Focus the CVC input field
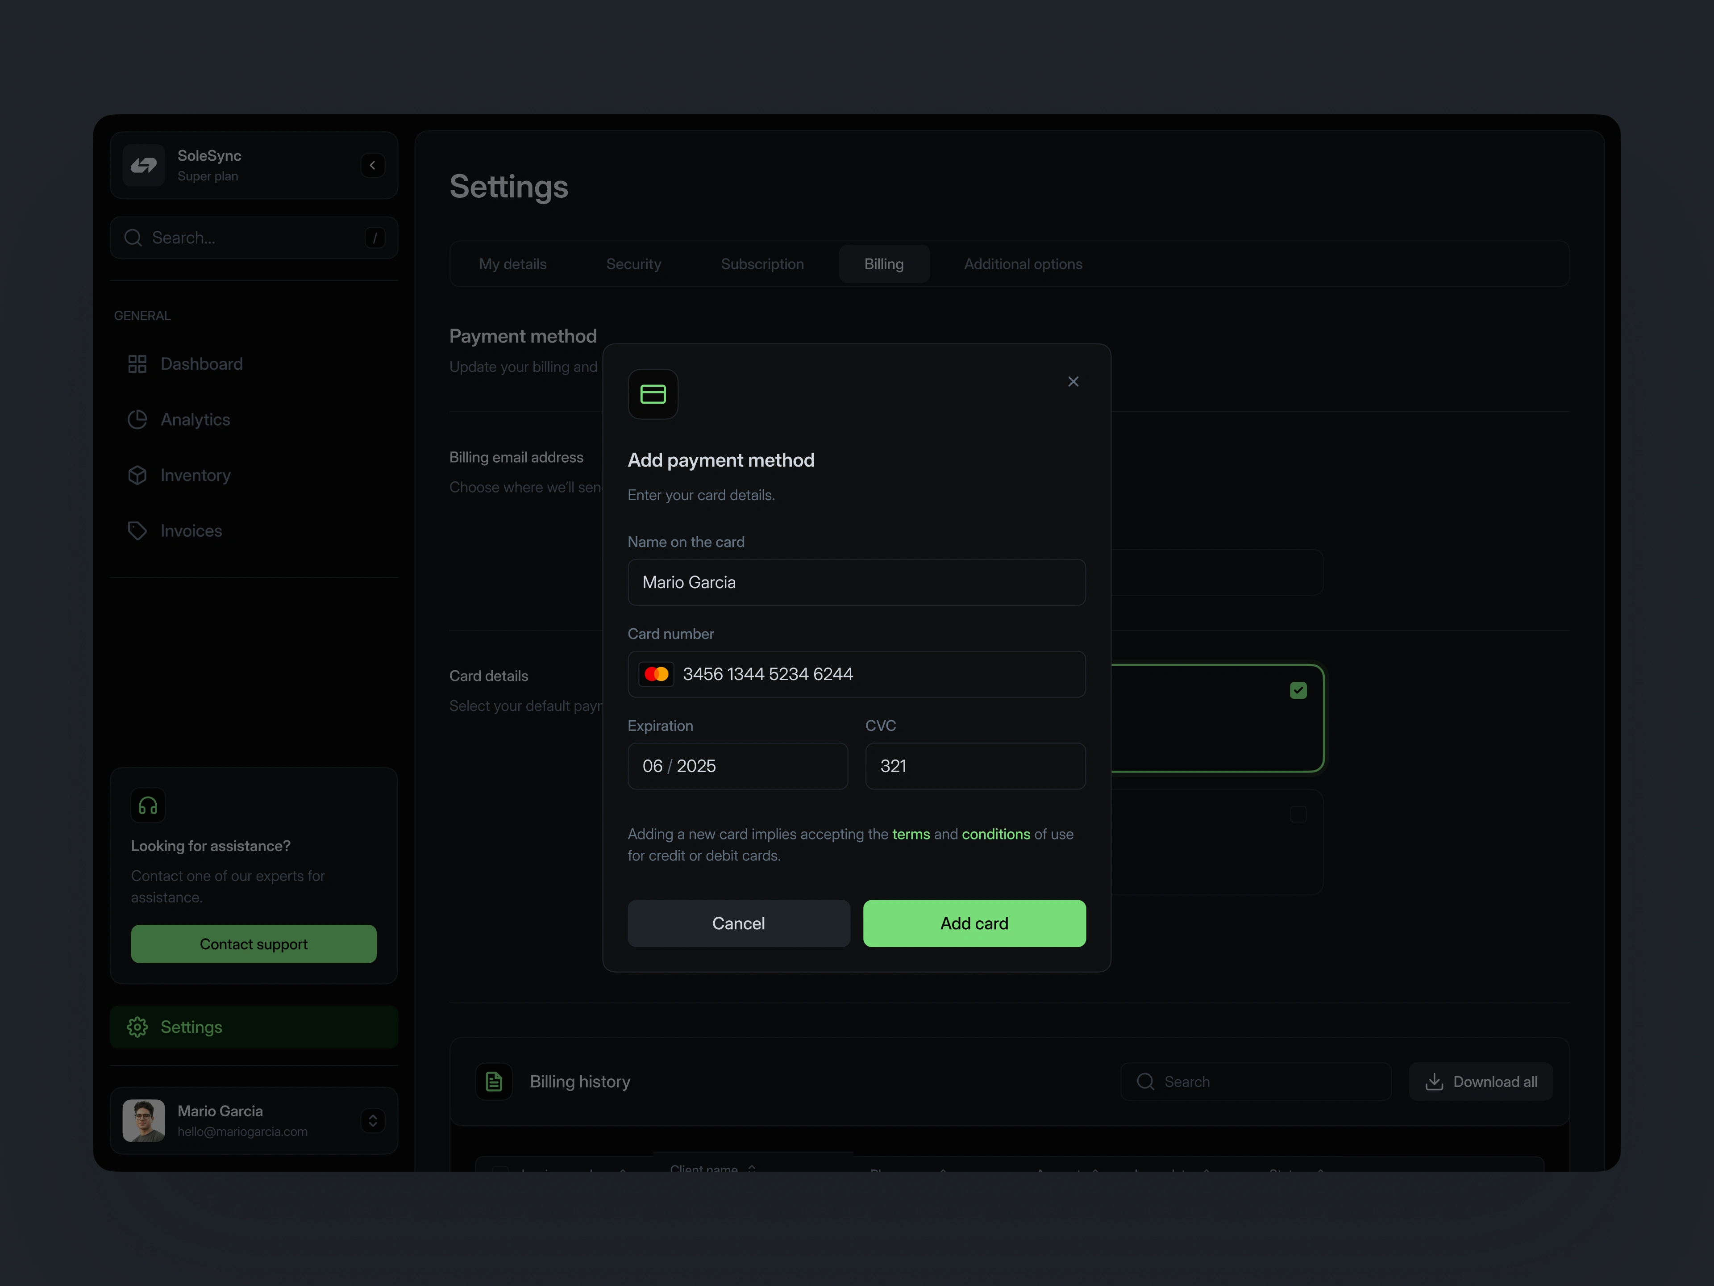 coord(975,767)
